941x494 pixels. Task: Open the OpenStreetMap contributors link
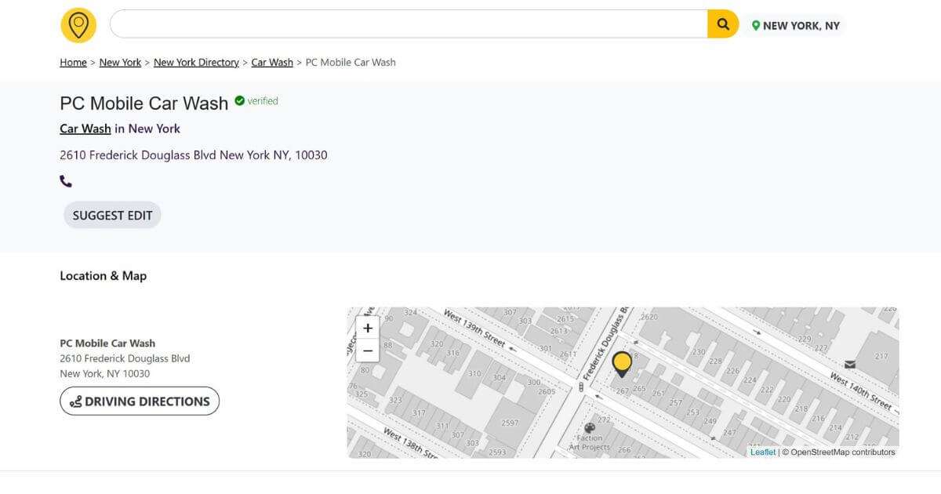[x=841, y=452]
